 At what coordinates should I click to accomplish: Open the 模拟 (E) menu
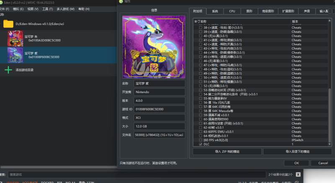click(18, 9)
